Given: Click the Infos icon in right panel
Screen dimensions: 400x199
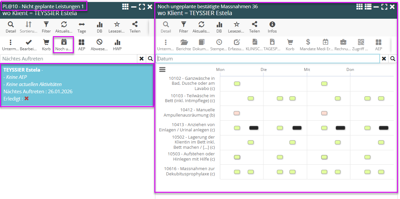Looking at the screenshot, I should pos(272,27).
